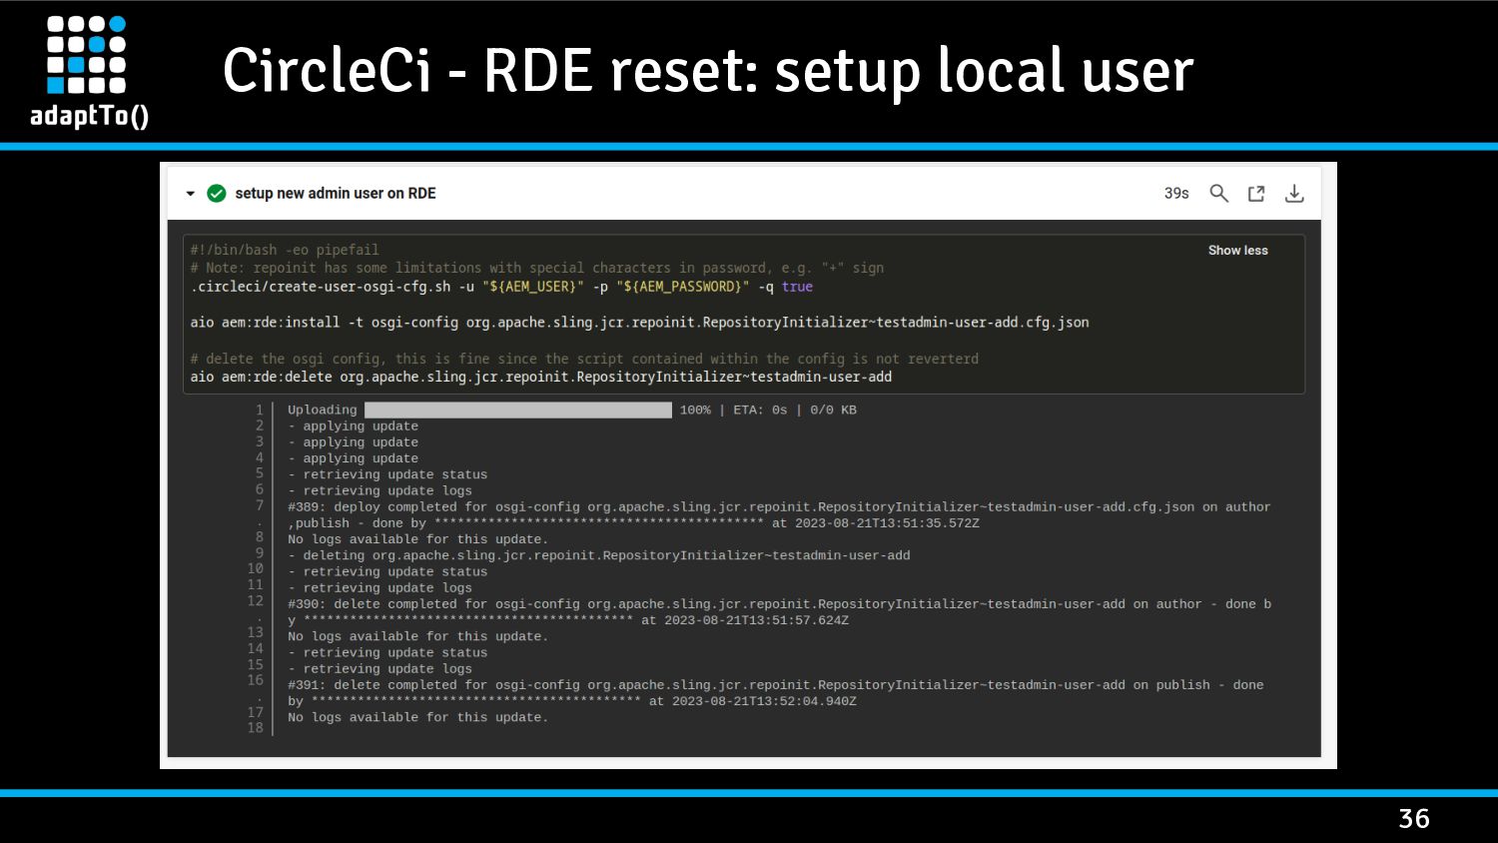Select the step title 'setup new admin user on RDE'

click(x=336, y=194)
